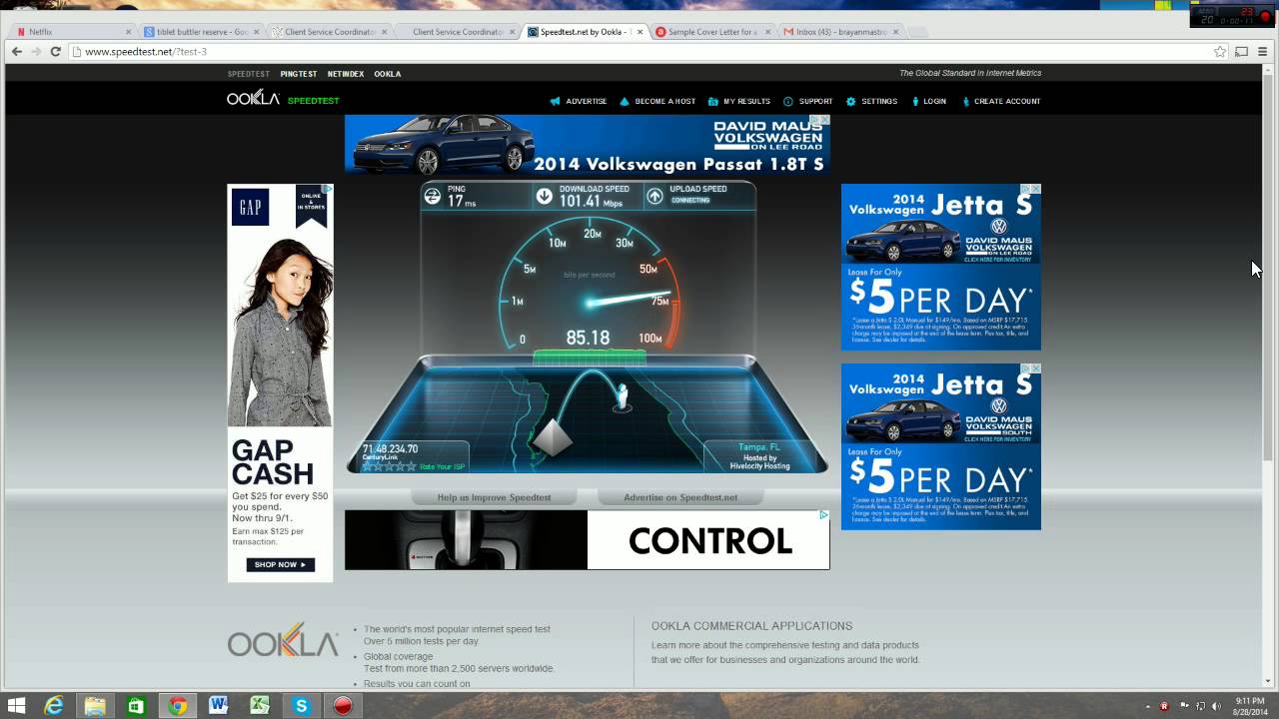Close the Gmail Inbox tab
Viewport: 1279px width, 719px height.
[x=895, y=32]
